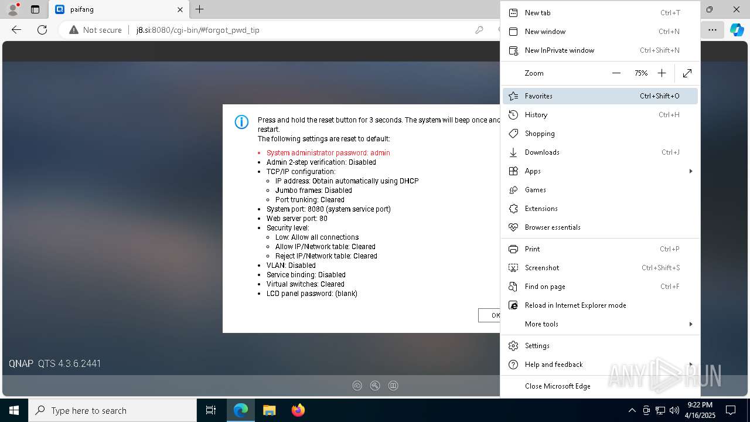Open Favorites from the menu
This screenshot has height=422, width=750.
point(600,96)
